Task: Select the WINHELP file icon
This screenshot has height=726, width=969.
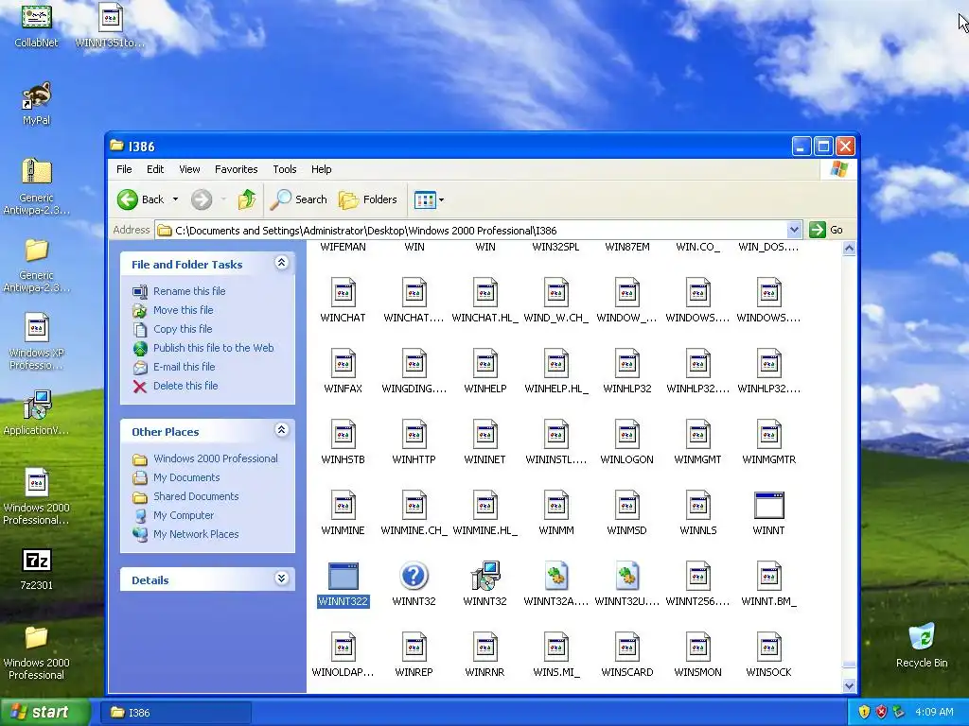Action: [x=485, y=364]
